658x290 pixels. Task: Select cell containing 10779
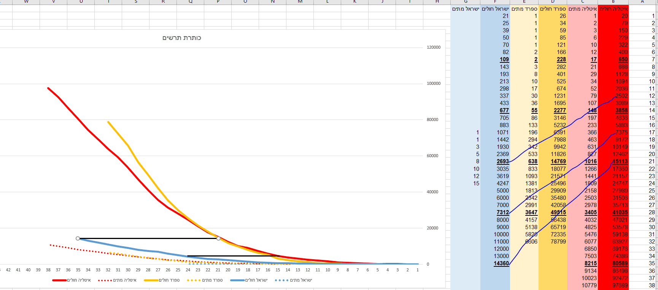click(x=582, y=285)
